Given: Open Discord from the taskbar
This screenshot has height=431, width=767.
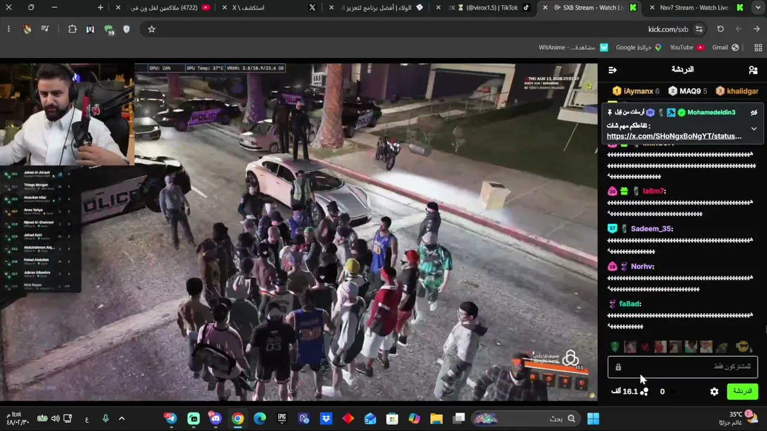Looking at the screenshot, I should (216, 418).
